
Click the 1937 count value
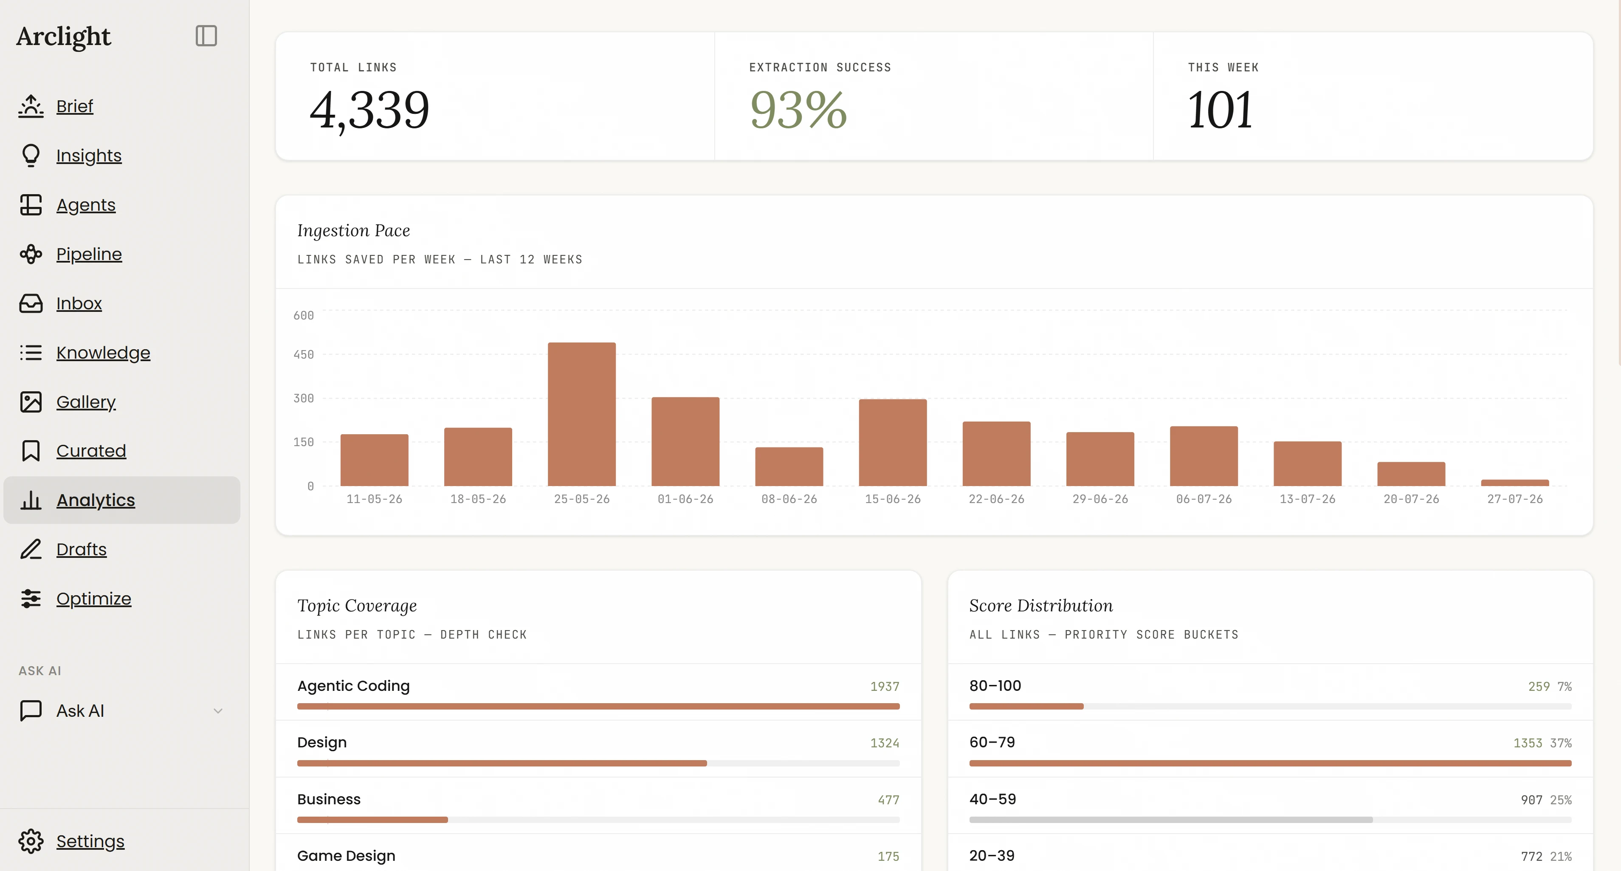(885, 687)
